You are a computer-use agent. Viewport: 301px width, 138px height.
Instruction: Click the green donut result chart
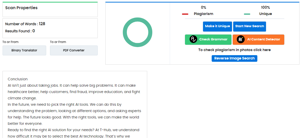click(x=137, y=32)
